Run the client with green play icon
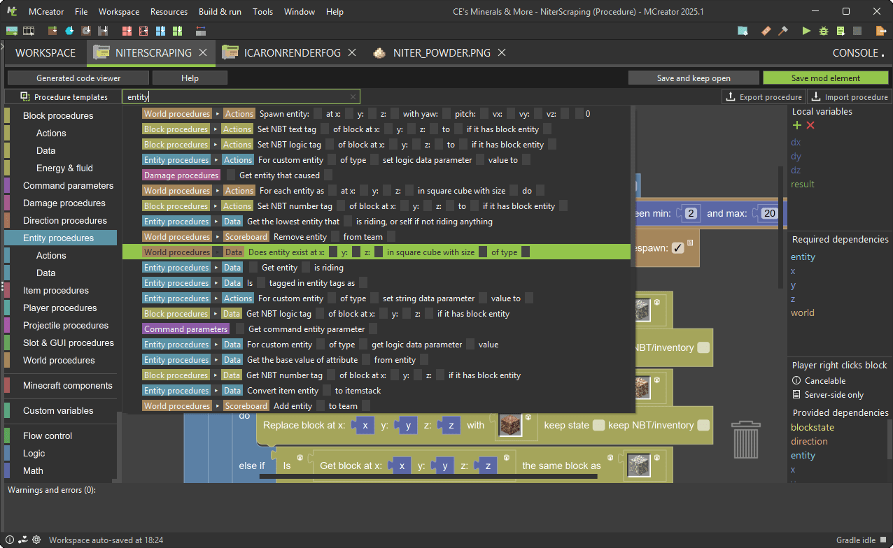This screenshot has width=893, height=548. click(807, 31)
